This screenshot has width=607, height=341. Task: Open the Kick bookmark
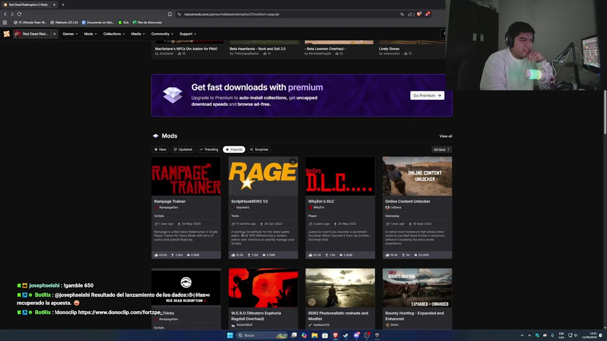(124, 22)
